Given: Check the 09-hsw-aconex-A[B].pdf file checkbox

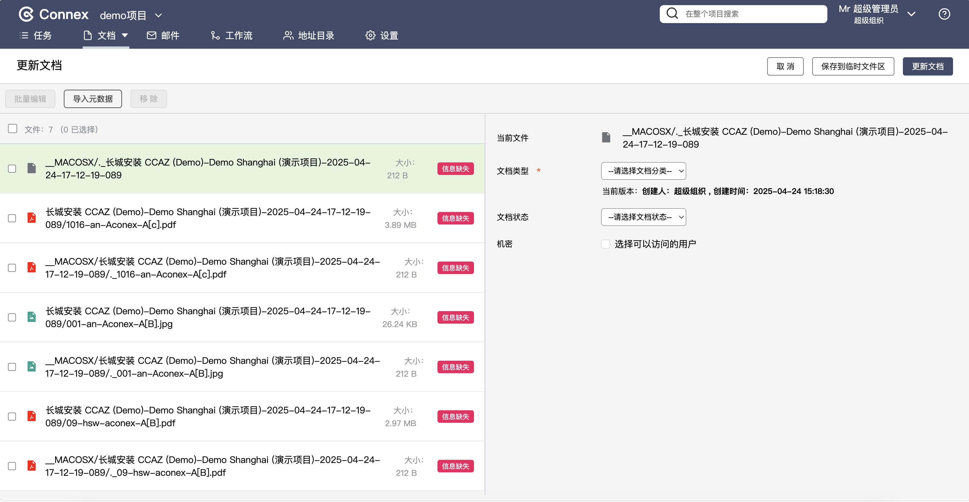Looking at the screenshot, I should [x=12, y=416].
